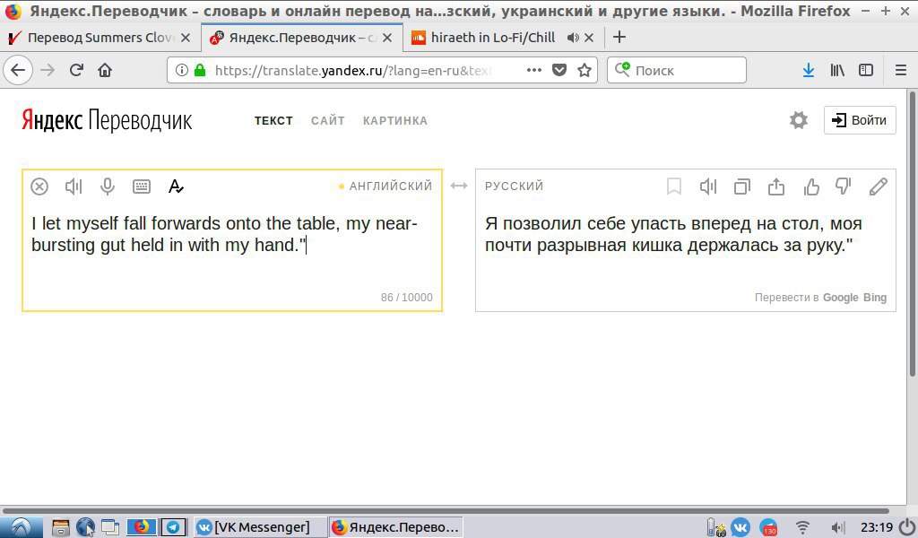Image resolution: width=918 pixels, height=538 pixels.
Task: Suggest an edit with the pencil icon
Action: click(878, 187)
